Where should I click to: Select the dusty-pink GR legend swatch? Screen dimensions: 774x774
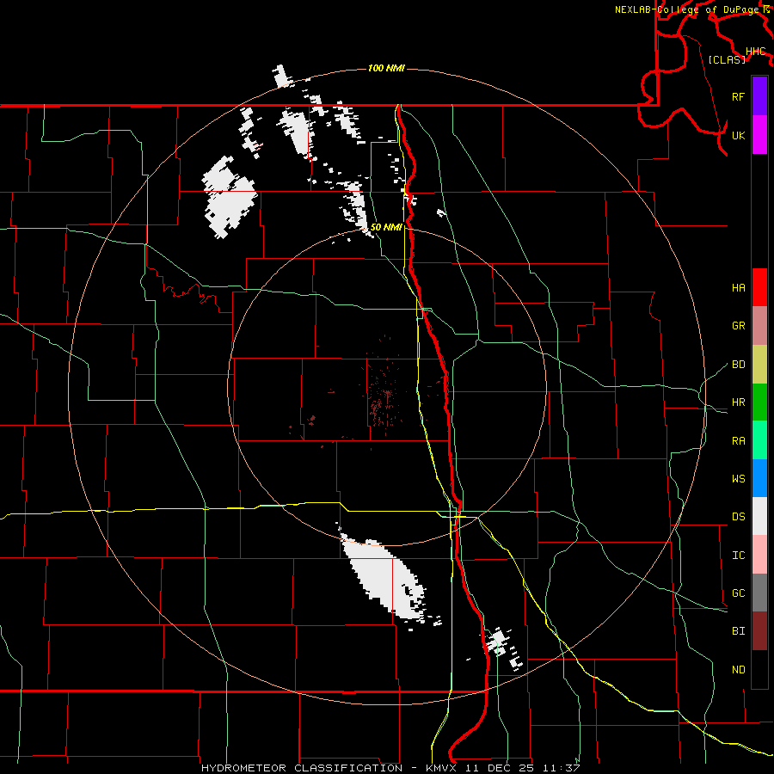759,326
